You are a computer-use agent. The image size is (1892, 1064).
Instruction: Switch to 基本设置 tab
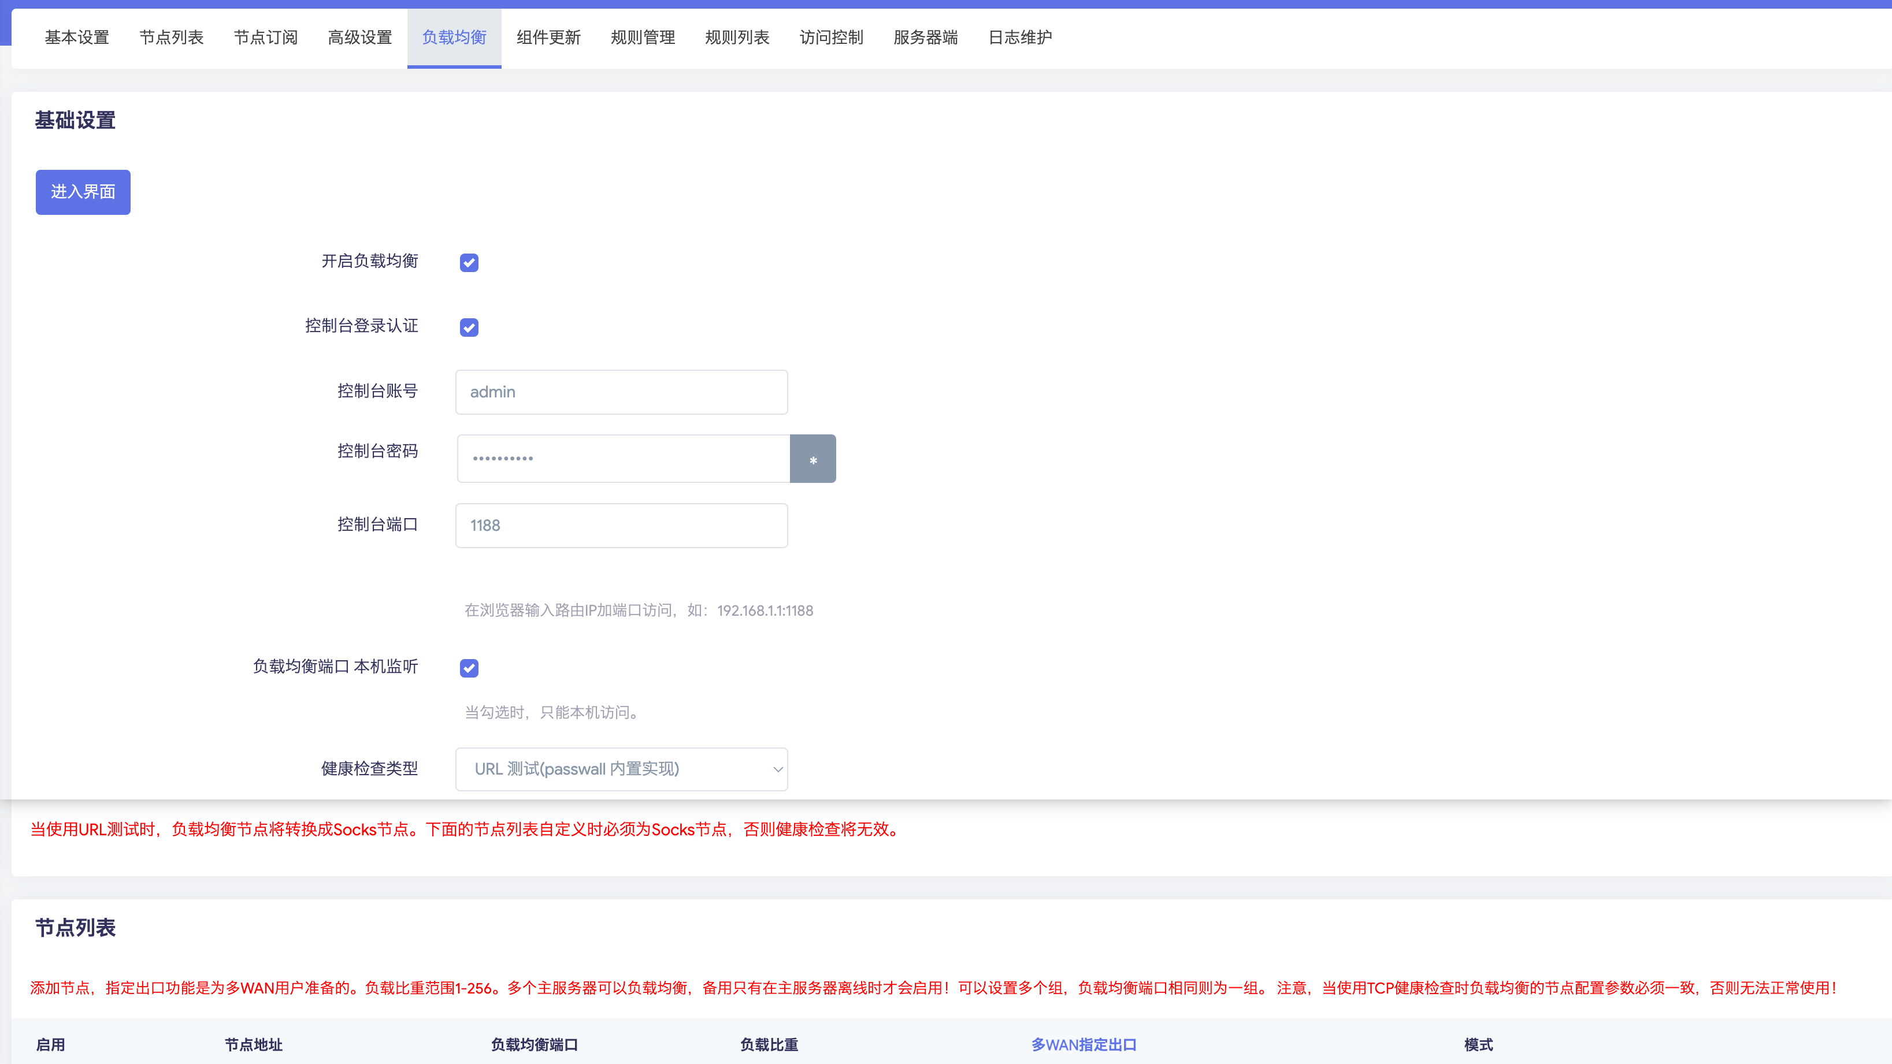pos(76,38)
